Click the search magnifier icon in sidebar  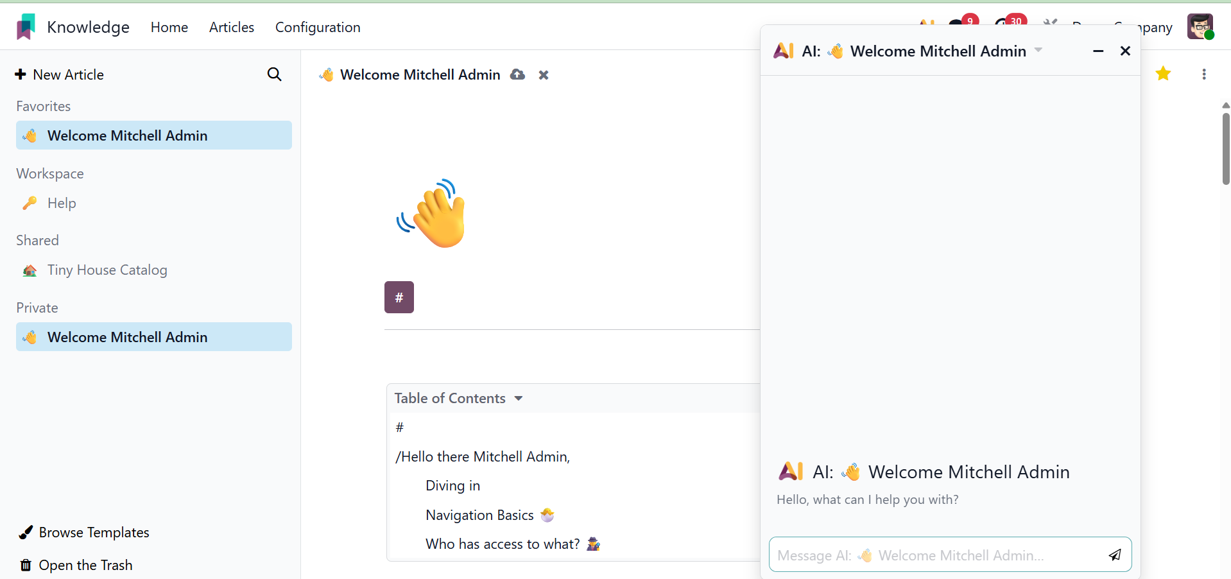coord(274,74)
